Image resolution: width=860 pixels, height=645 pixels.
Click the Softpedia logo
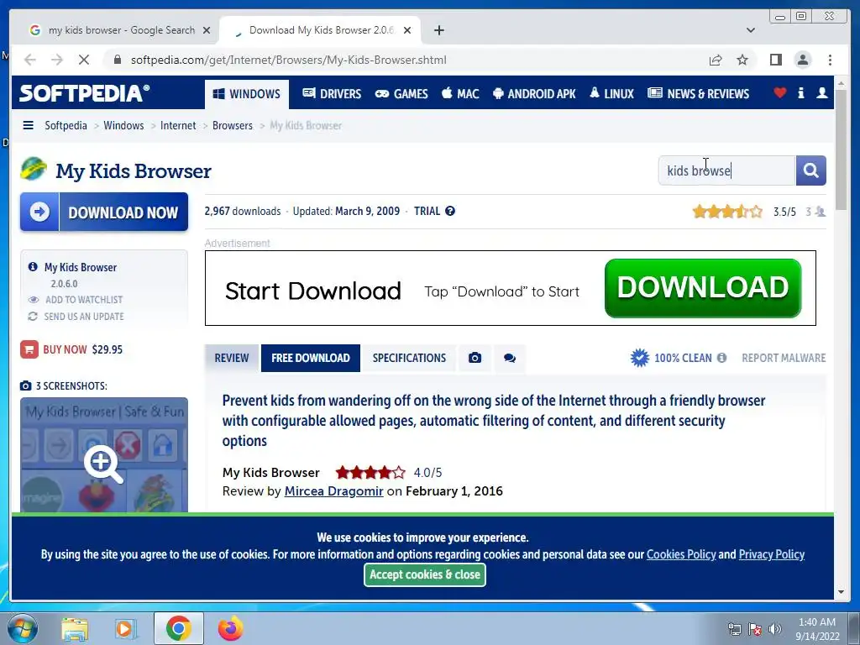pos(84,93)
